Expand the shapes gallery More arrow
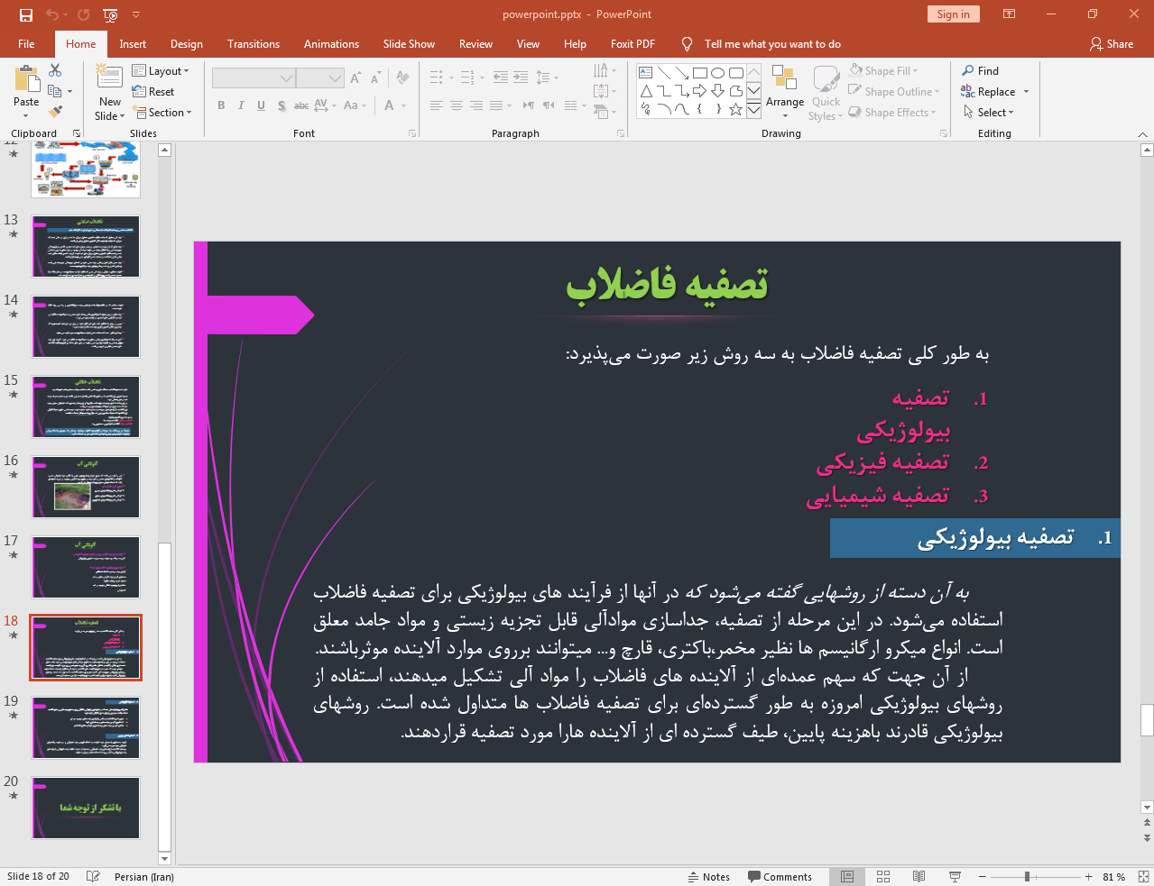The height and width of the screenshot is (886, 1154). (x=753, y=109)
